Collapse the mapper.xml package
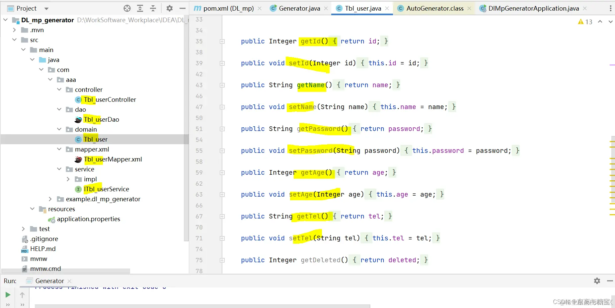 click(59, 149)
